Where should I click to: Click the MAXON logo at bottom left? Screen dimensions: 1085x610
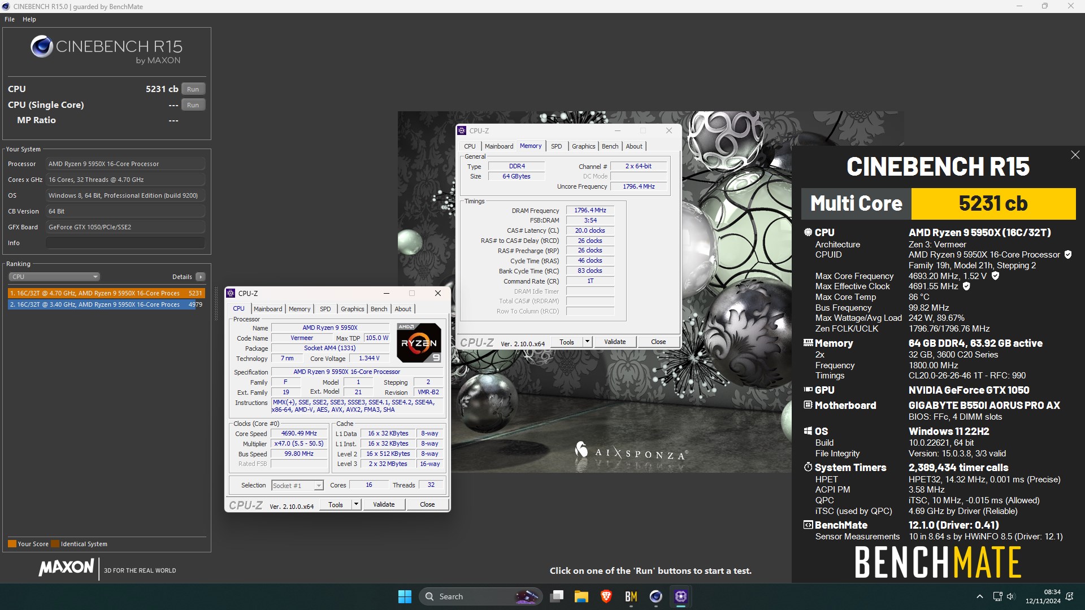tap(66, 568)
